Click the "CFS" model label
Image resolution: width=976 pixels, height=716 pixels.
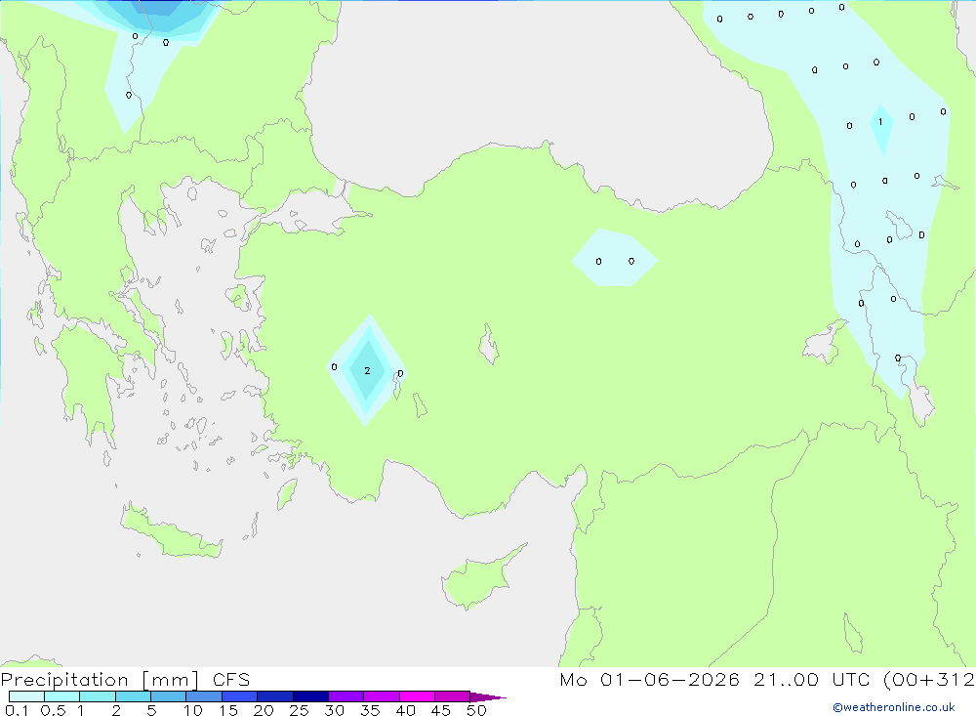(231, 680)
